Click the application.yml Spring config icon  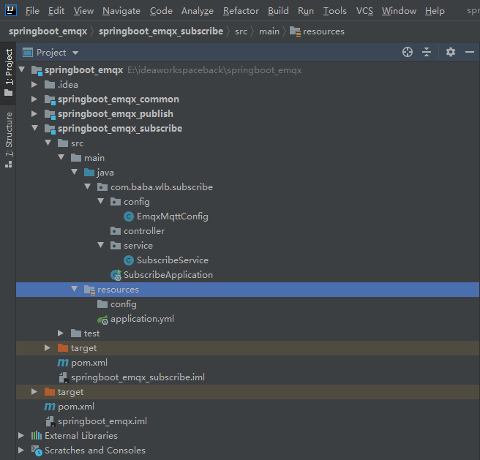[102, 319]
